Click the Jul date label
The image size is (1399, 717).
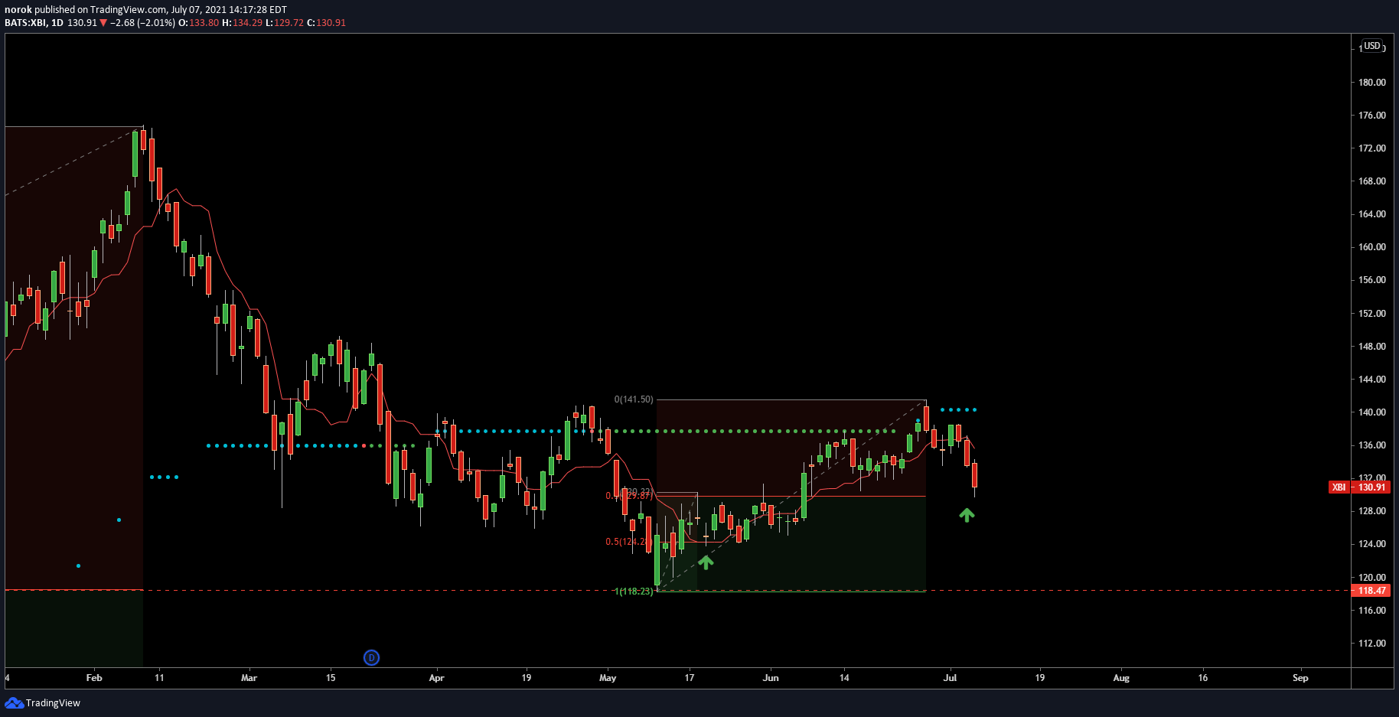[x=950, y=677]
